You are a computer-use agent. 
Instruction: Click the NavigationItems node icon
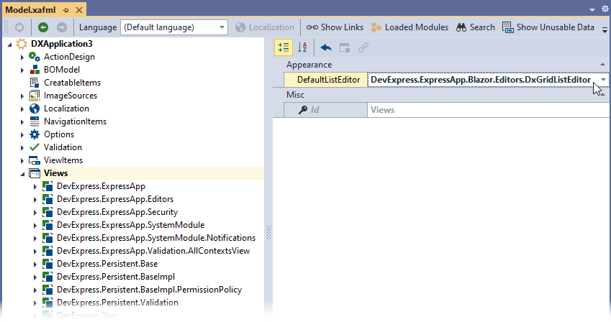35,121
